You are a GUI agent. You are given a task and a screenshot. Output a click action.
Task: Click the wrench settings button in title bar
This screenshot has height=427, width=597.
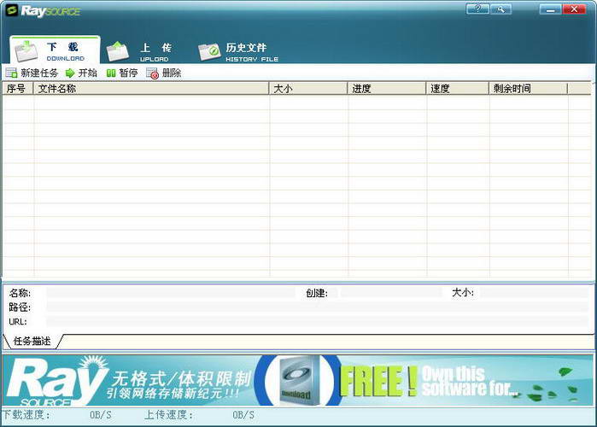(x=500, y=9)
